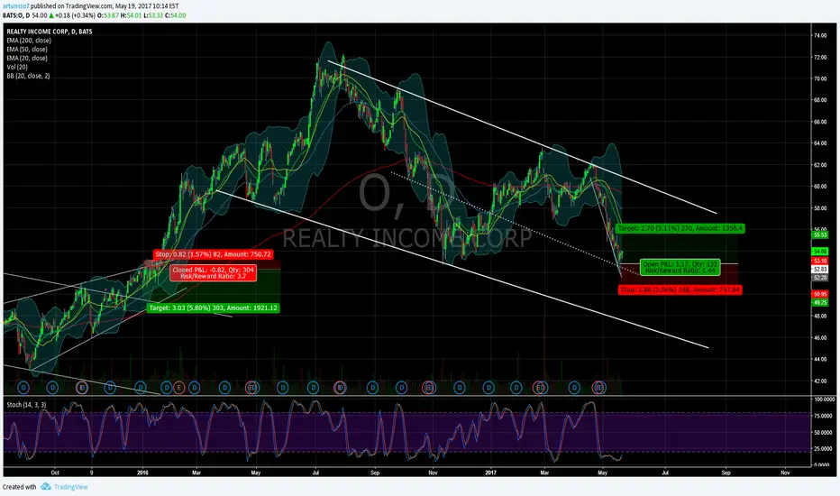
Task: Select the EMA (200, close) indicator legend
Action: tap(29, 41)
